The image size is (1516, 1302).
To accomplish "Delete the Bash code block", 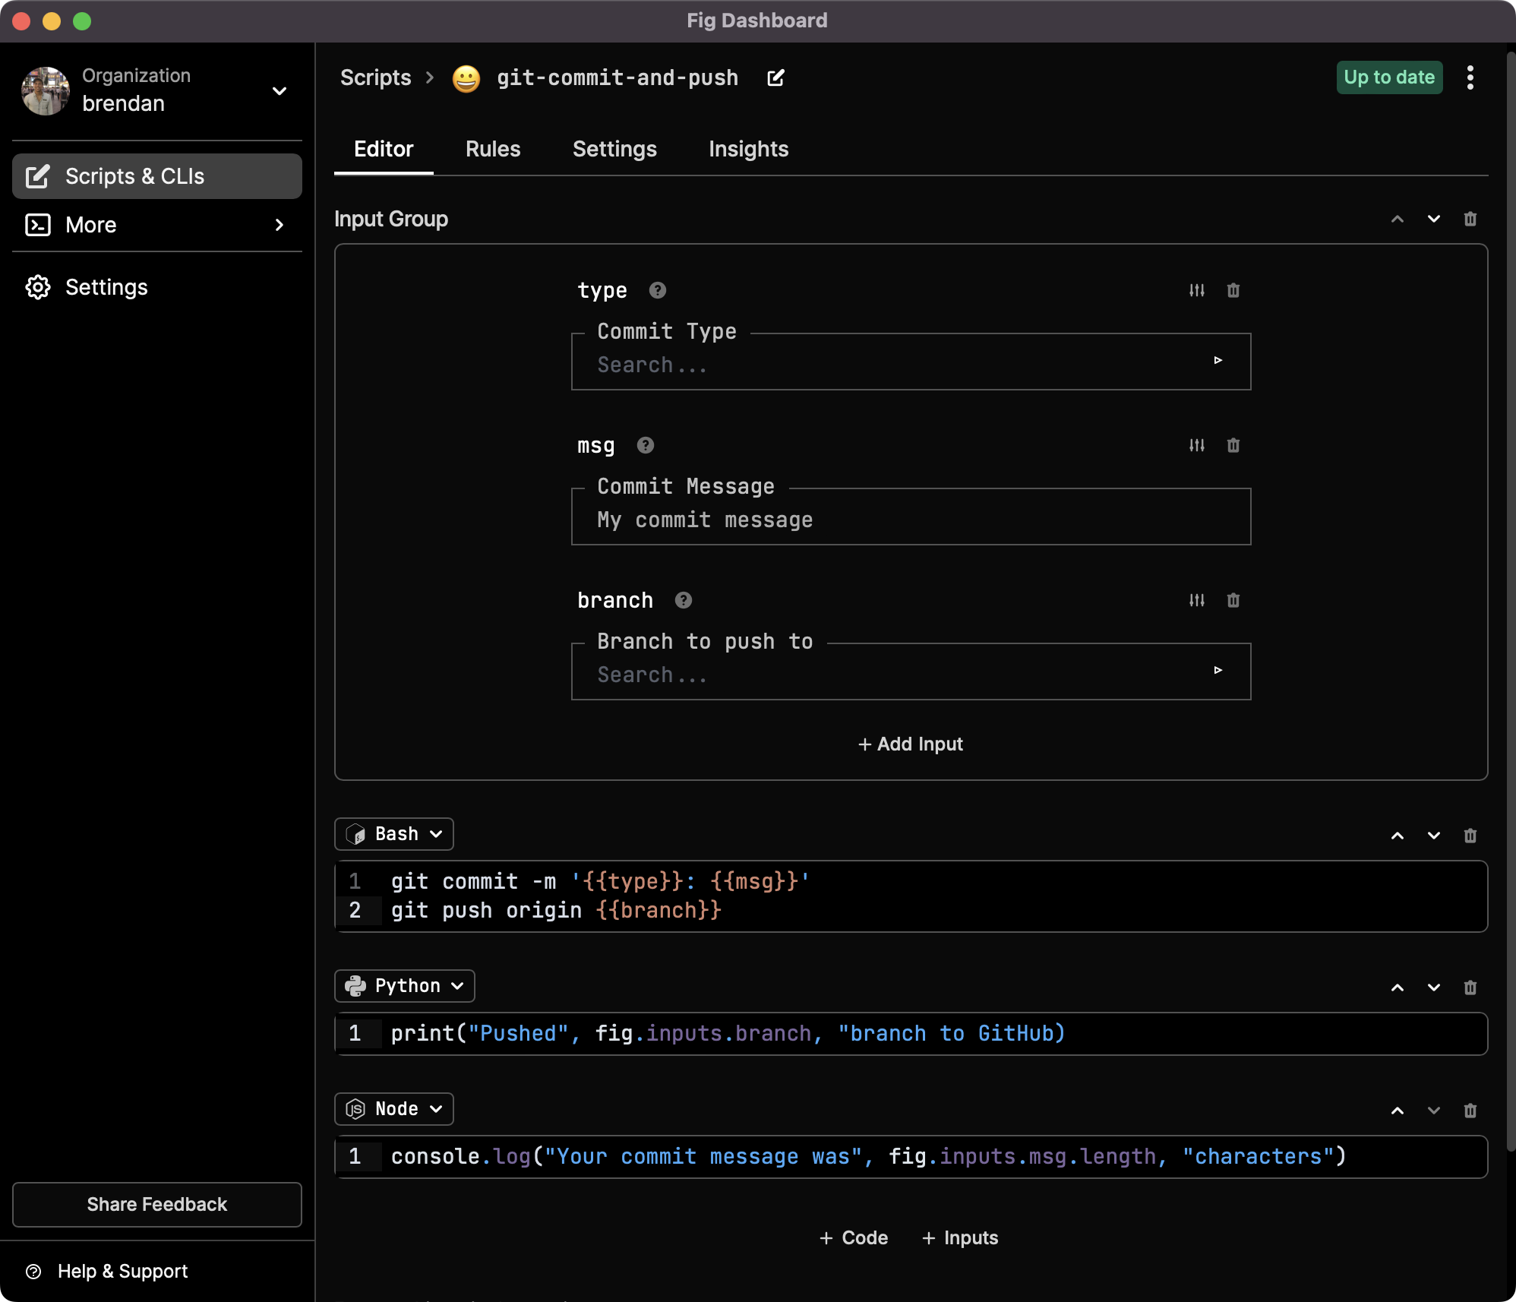I will point(1470,836).
